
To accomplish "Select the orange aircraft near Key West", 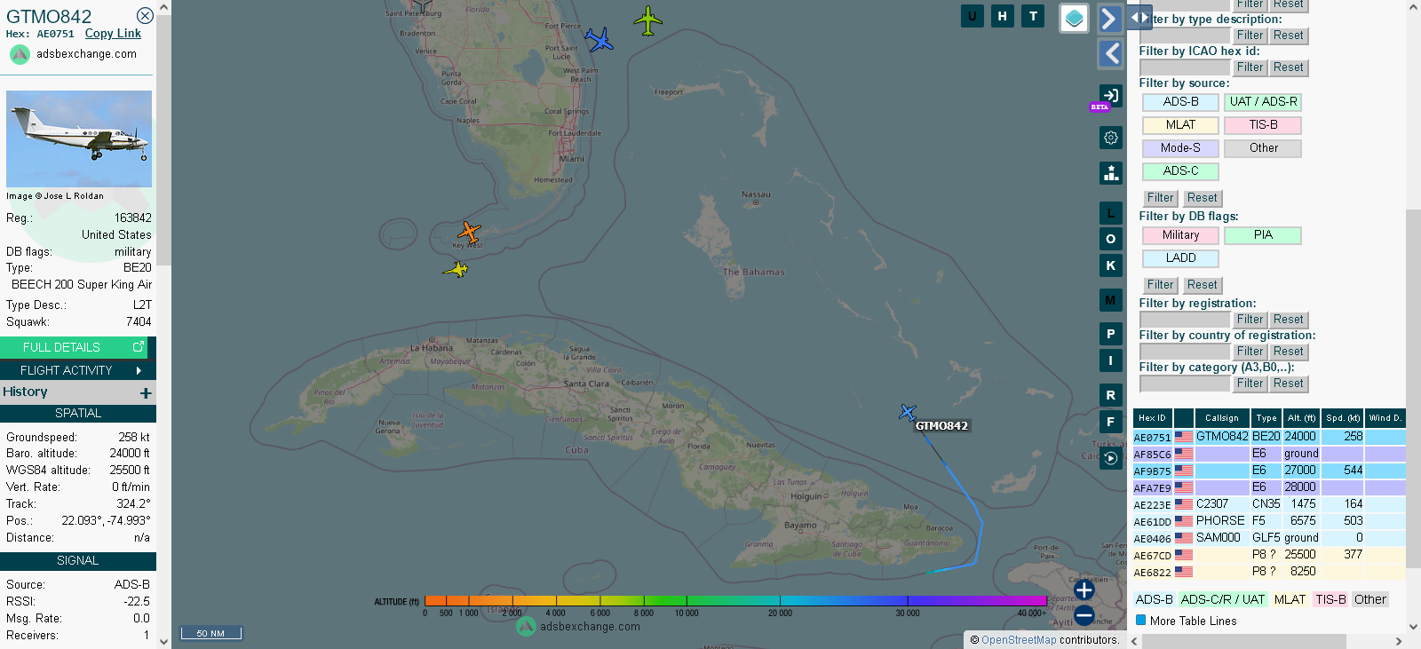I will tap(469, 233).
